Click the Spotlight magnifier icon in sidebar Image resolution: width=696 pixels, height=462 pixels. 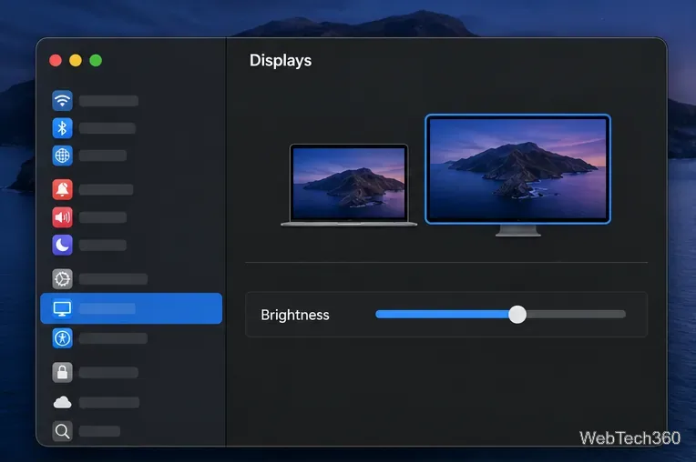(x=62, y=431)
